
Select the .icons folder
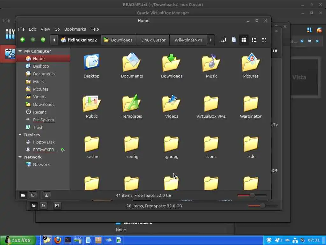point(211,147)
